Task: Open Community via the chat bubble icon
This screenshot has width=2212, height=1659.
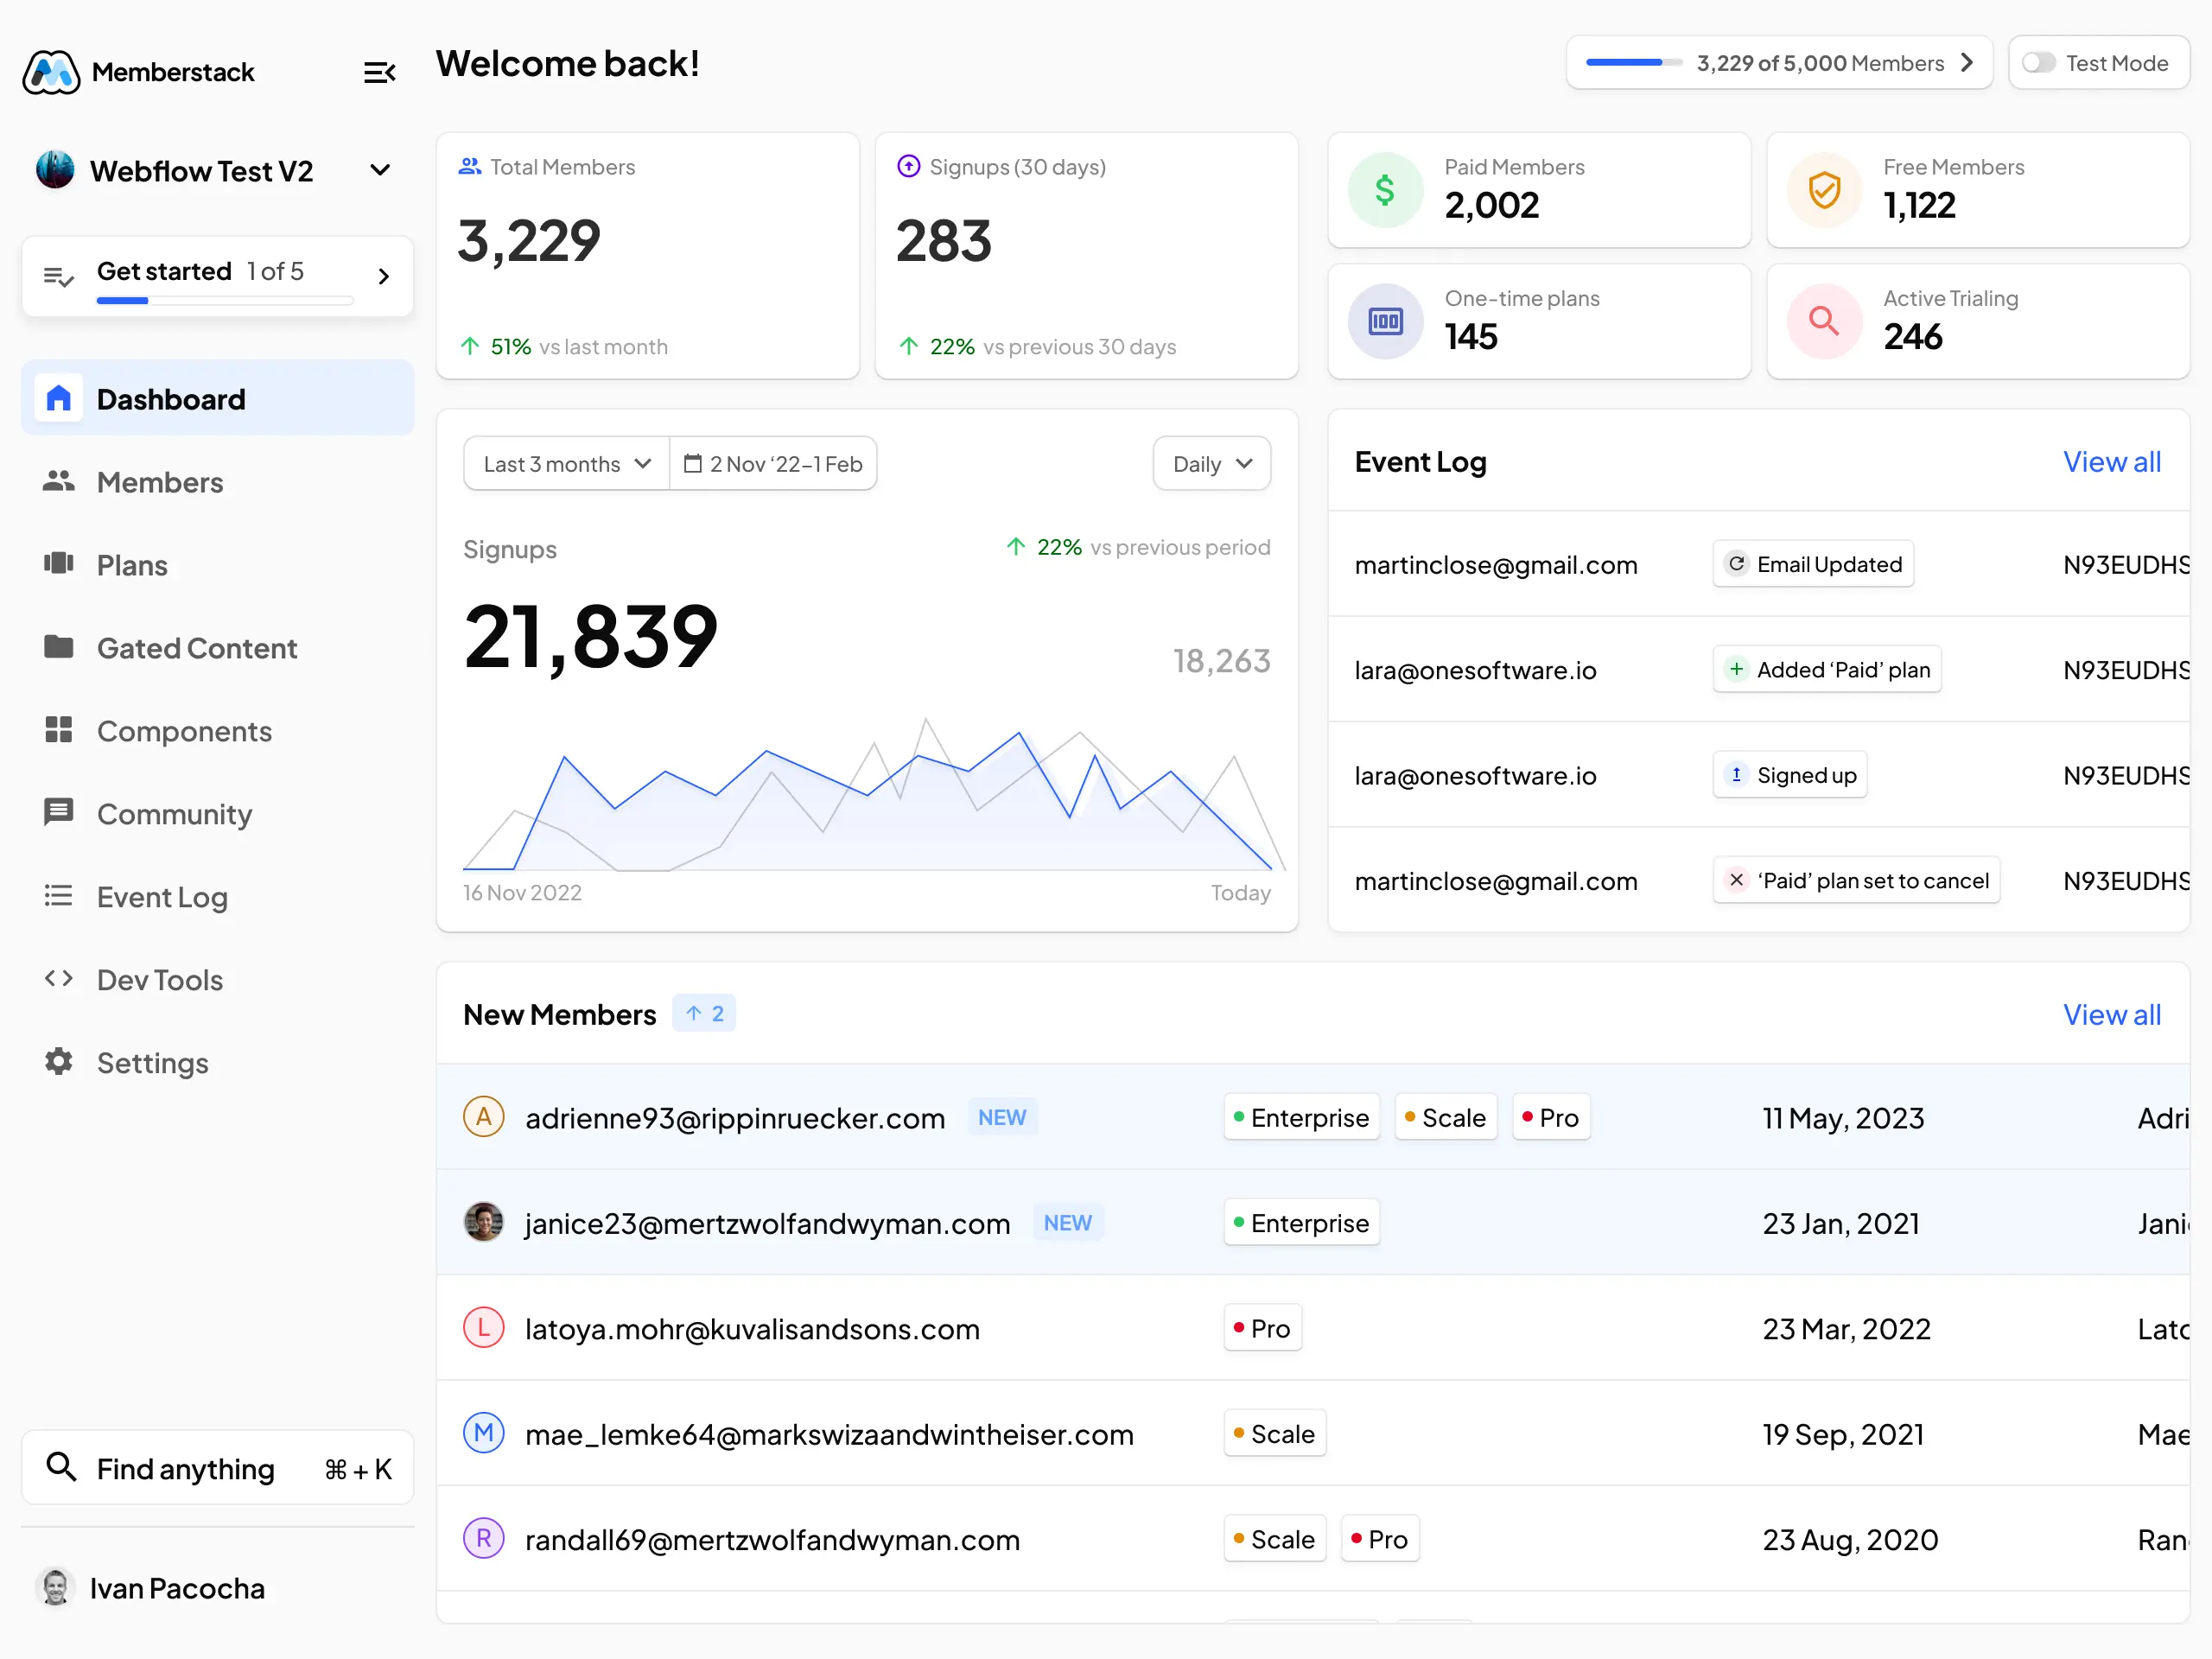Action: pyautogui.click(x=59, y=814)
